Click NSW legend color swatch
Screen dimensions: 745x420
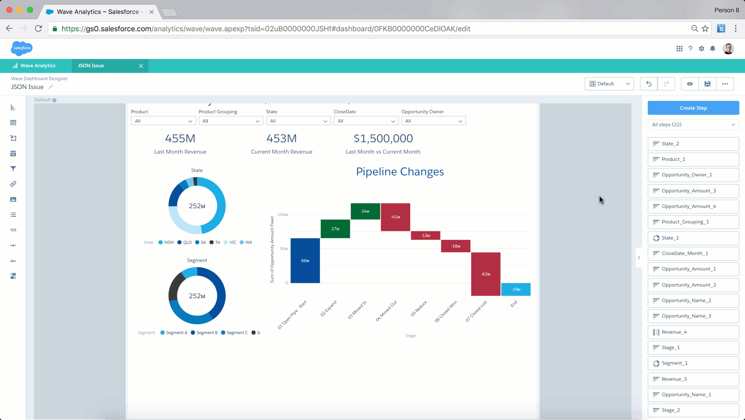click(x=161, y=242)
